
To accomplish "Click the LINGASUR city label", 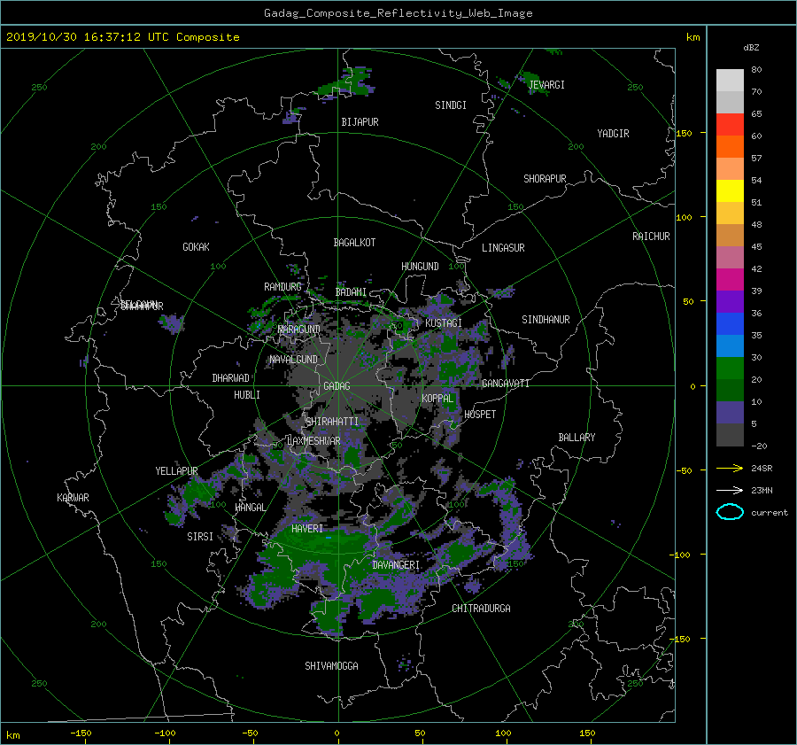I will pyautogui.click(x=503, y=248).
